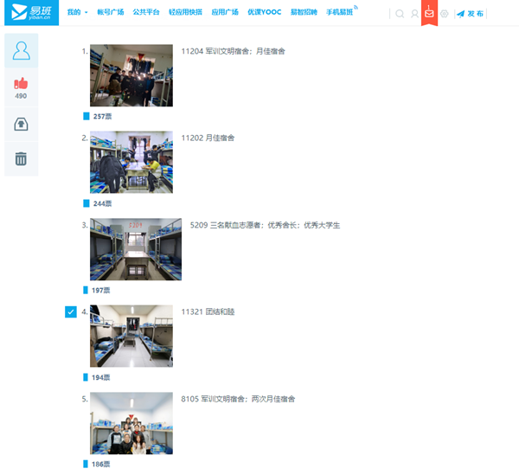Open the user profile icon in header
Screen dimensions: 519x475
pos(414,14)
